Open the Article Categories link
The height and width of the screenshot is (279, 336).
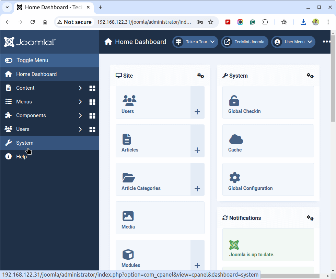click(x=141, y=188)
